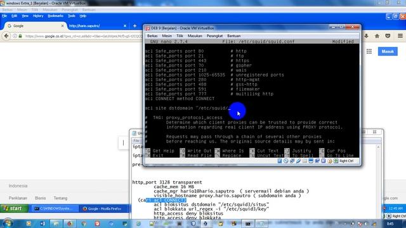Screen dimensions: 406x228
Task: Click keyboard capture icon beside Right Ctrl
Action: (336, 161)
